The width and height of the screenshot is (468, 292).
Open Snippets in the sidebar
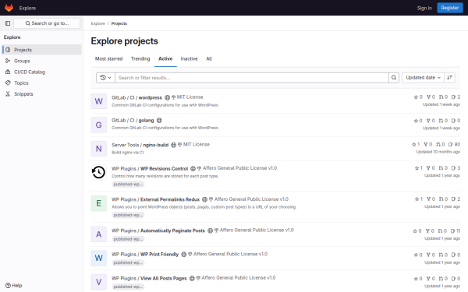[x=42, y=94]
